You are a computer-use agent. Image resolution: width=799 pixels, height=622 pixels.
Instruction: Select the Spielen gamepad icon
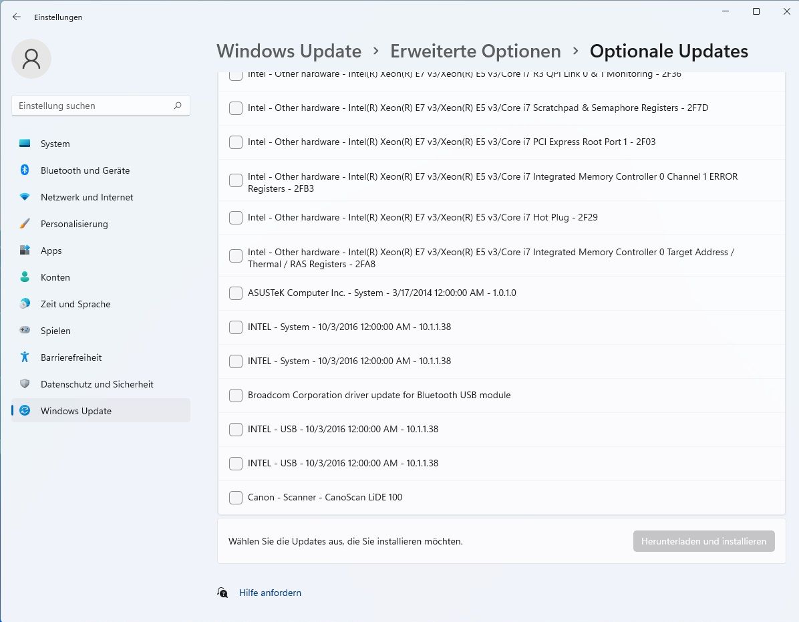click(25, 331)
